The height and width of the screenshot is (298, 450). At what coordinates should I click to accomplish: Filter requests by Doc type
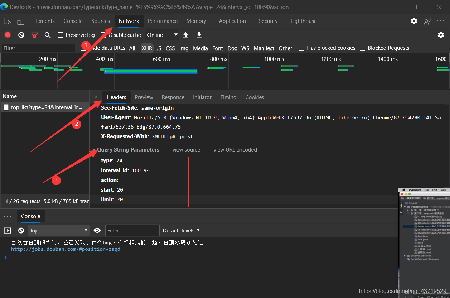232,48
